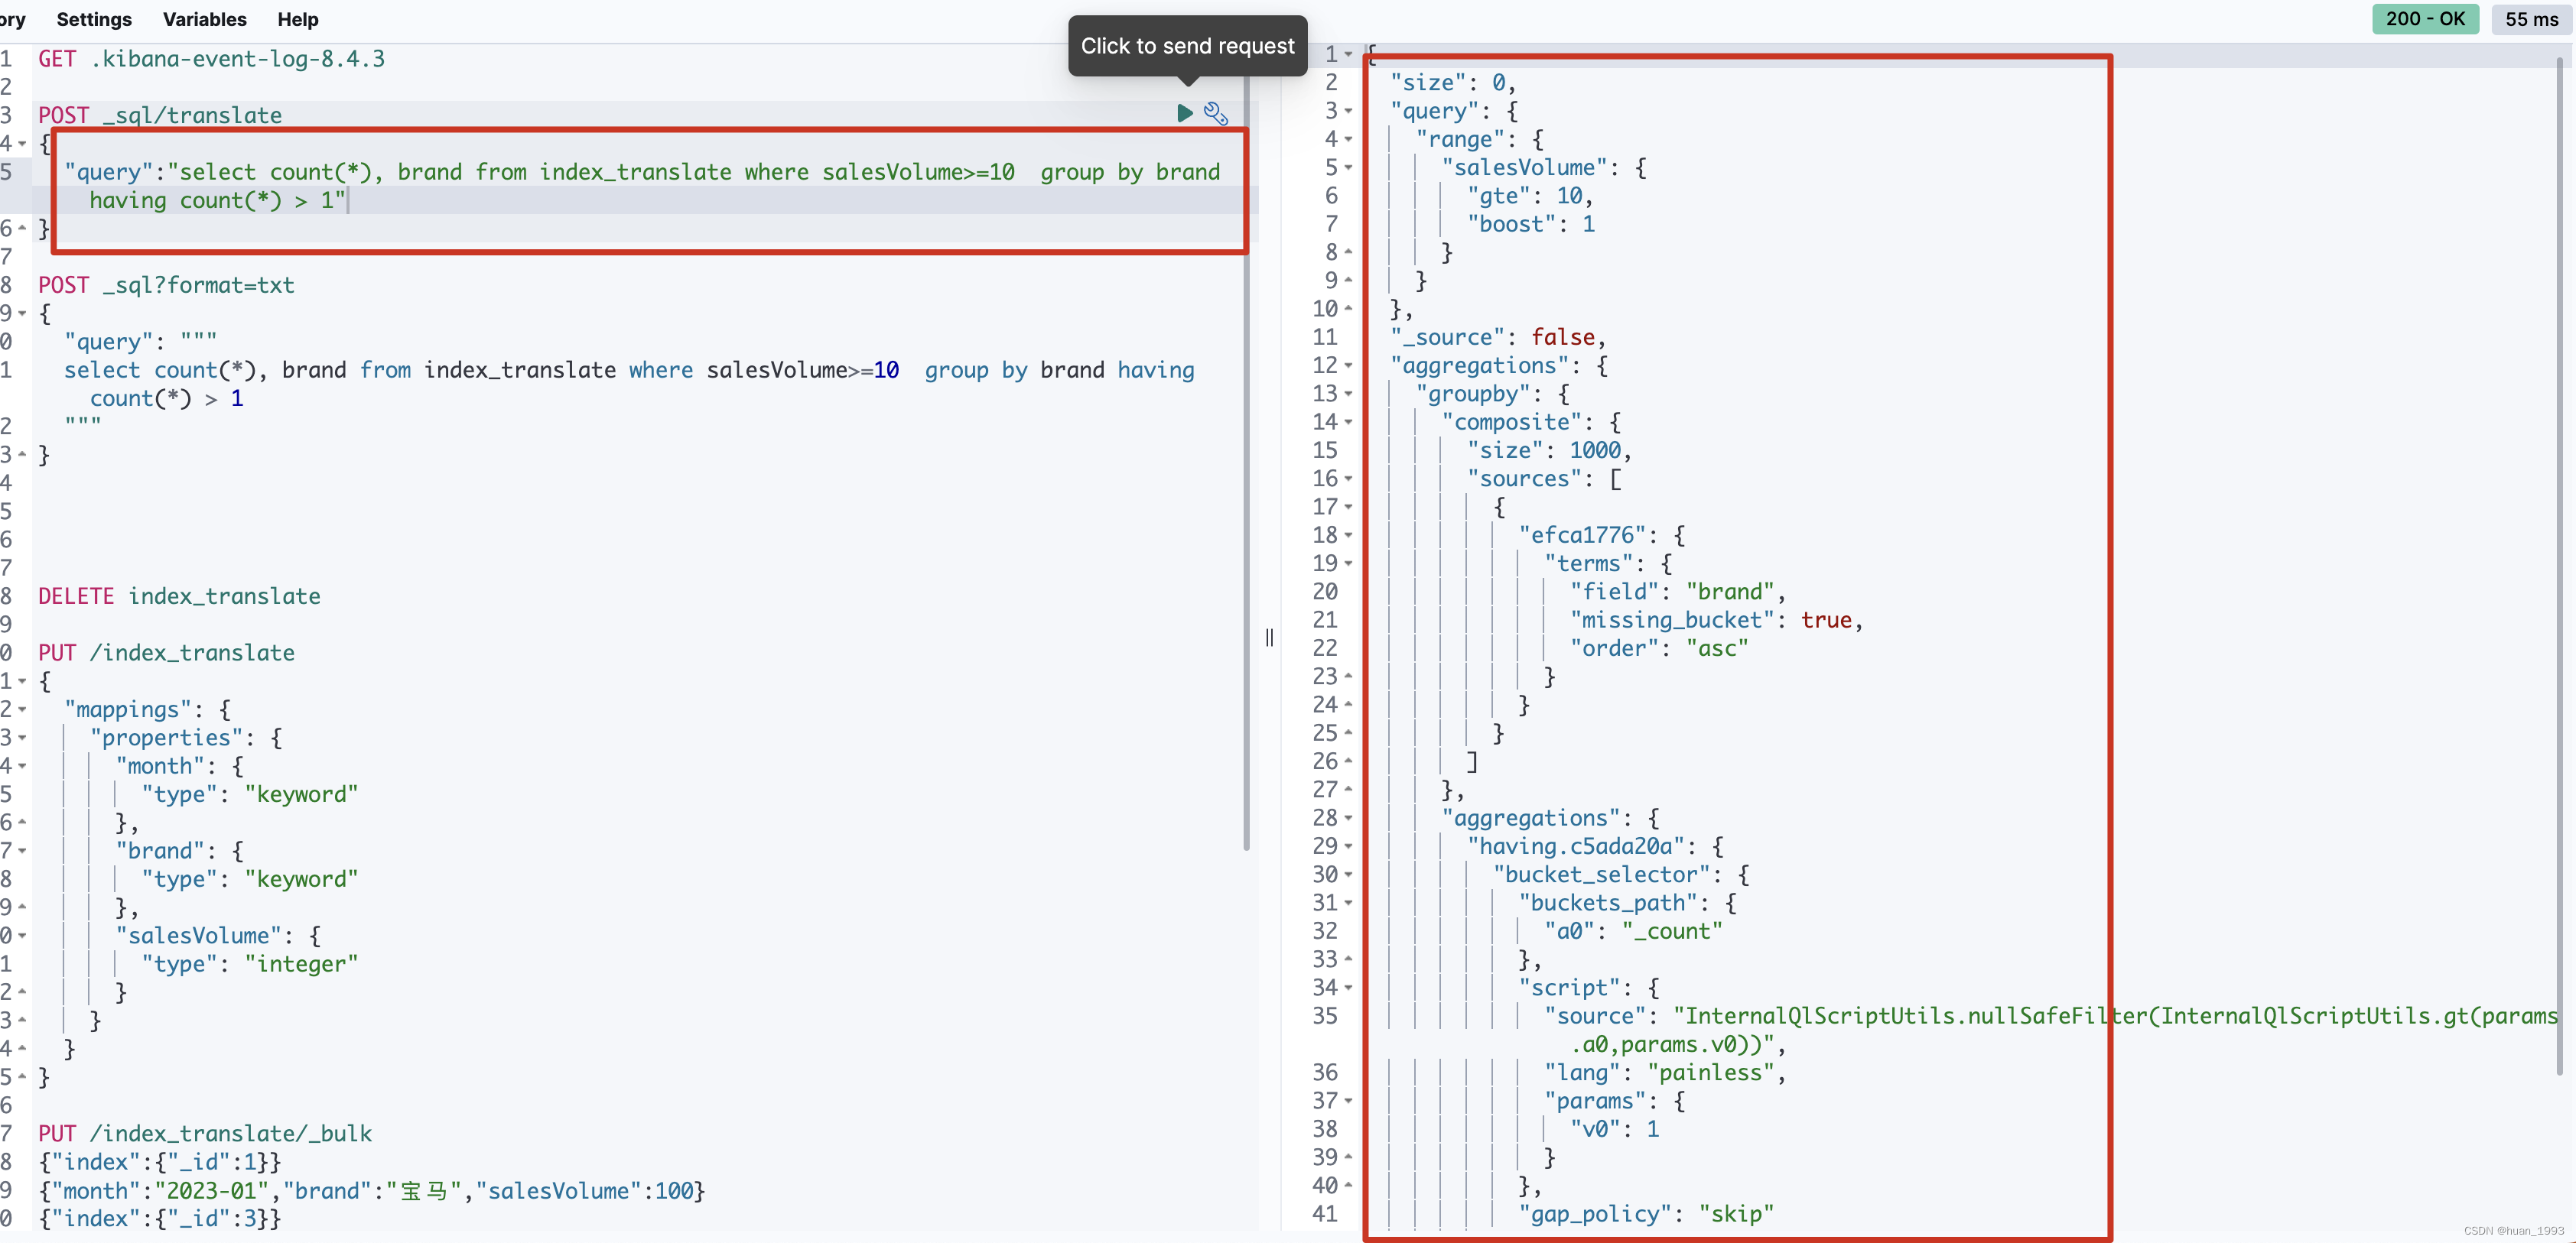Collapse the "query" fold arrow on response line 3

1348,111
